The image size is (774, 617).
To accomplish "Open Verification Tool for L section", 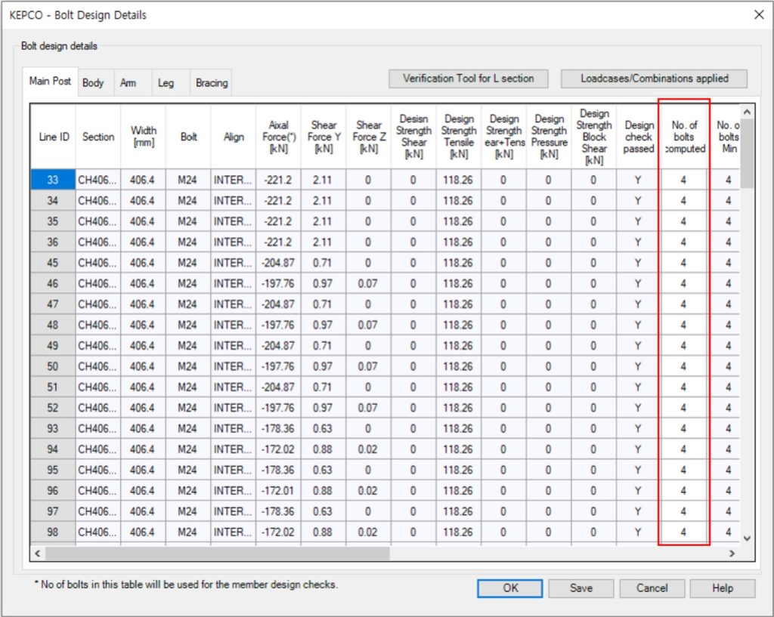I will pyautogui.click(x=468, y=79).
